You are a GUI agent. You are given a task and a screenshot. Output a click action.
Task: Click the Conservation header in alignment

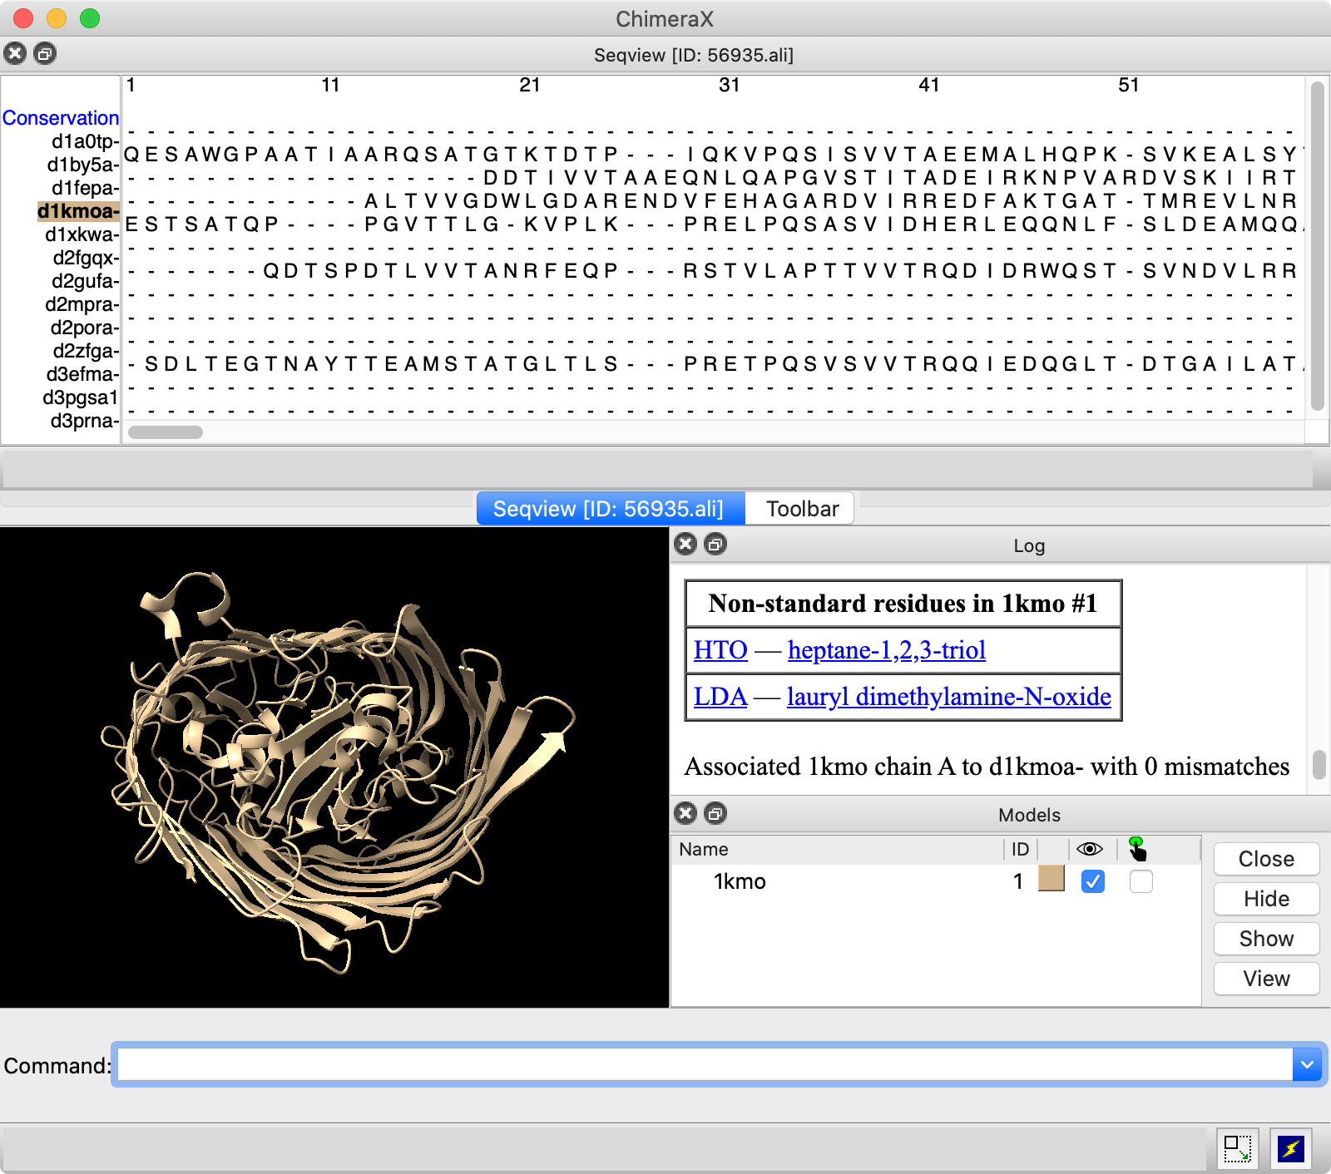pos(61,118)
